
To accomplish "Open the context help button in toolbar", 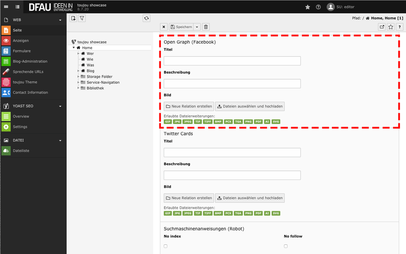I will pyautogui.click(x=400, y=27).
